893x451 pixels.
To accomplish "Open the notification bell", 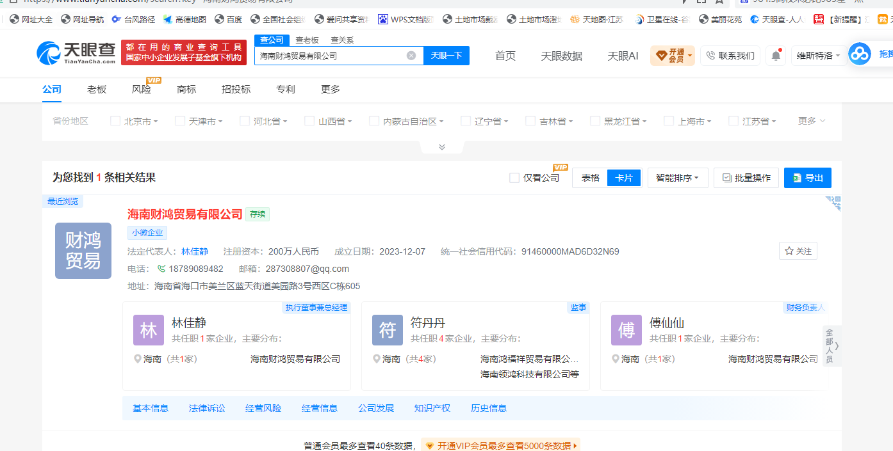I will click(x=776, y=56).
